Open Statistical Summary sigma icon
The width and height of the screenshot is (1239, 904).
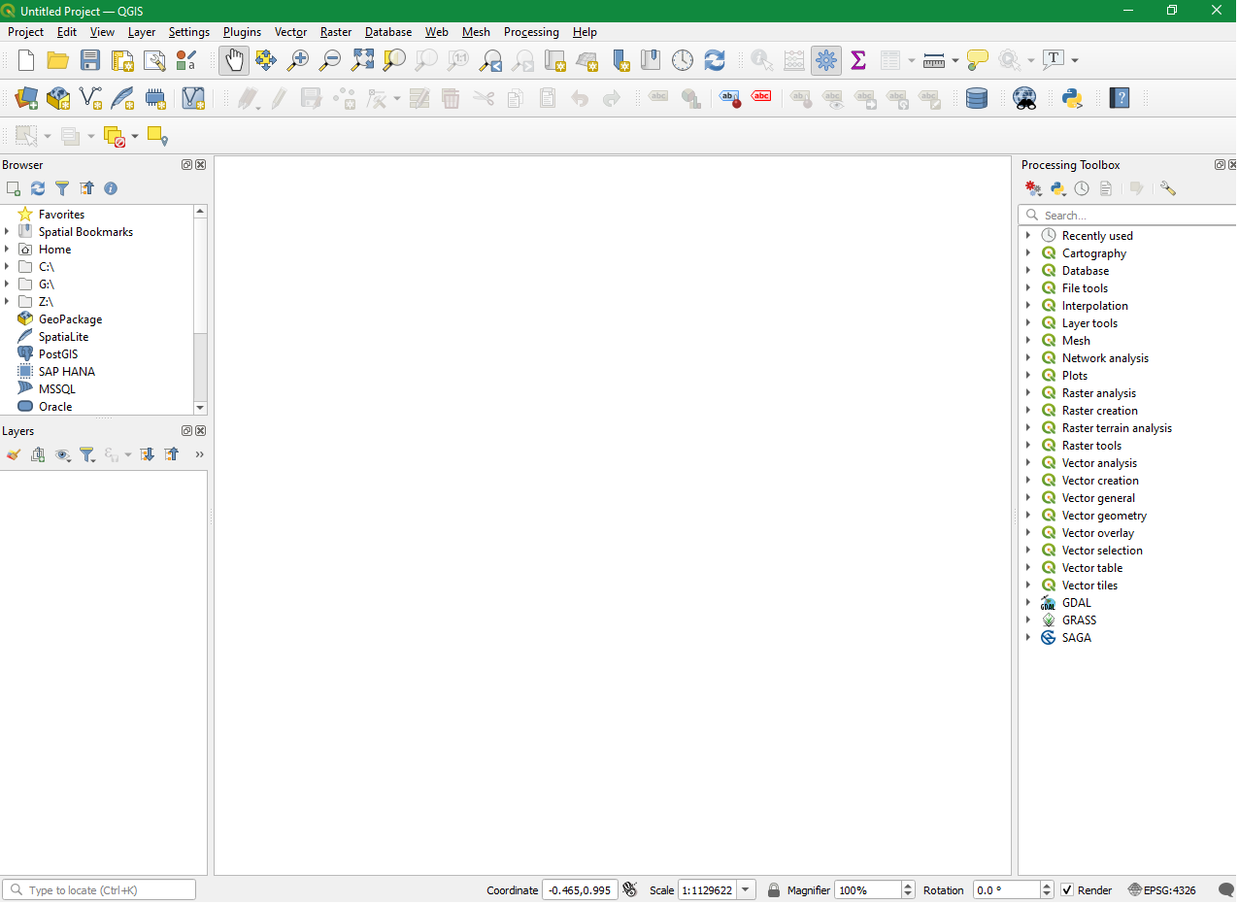(x=858, y=60)
